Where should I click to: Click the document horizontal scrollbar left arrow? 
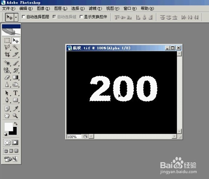click(91, 136)
